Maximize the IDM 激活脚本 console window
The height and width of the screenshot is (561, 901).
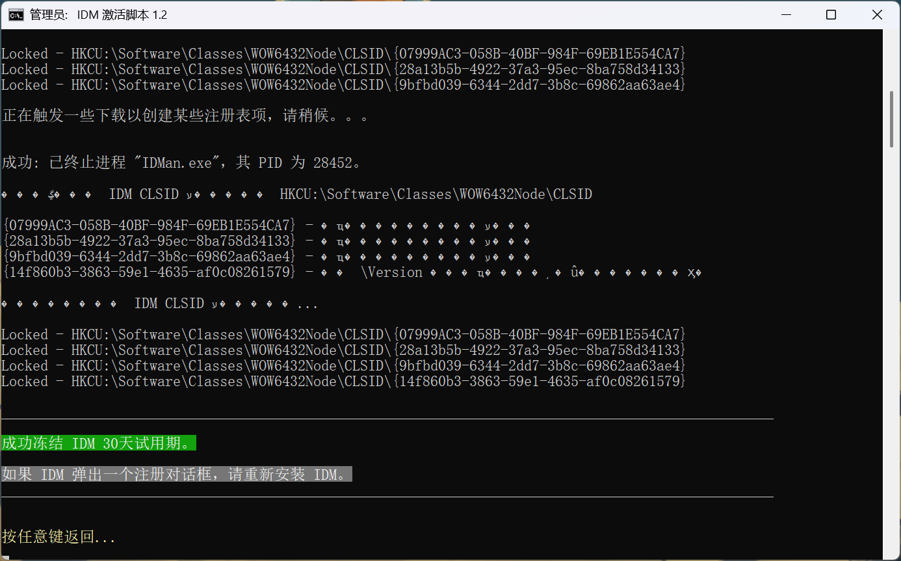[831, 15]
